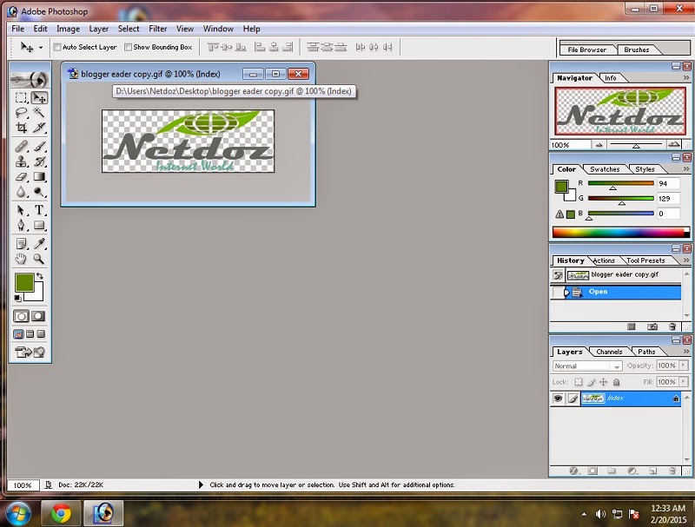Open the File menu
The height and width of the screenshot is (527, 695).
(17, 29)
